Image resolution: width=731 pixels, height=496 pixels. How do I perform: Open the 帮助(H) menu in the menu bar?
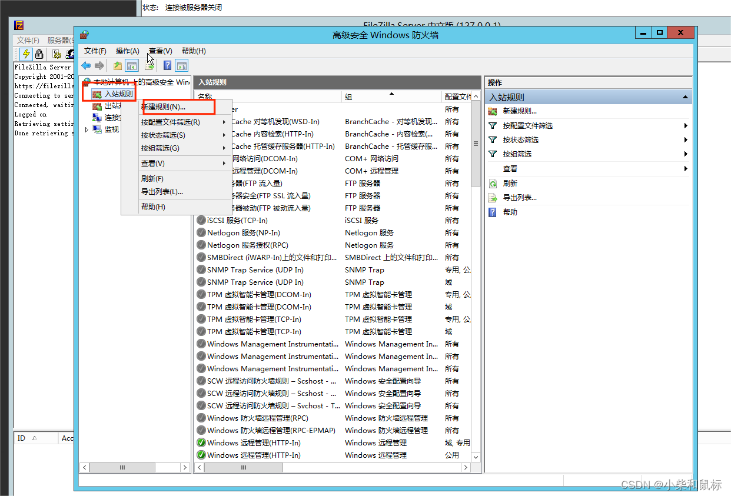194,51
